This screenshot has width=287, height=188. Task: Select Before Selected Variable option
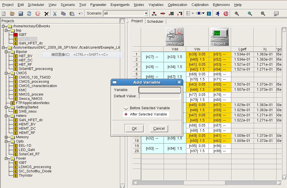[126, 108]
